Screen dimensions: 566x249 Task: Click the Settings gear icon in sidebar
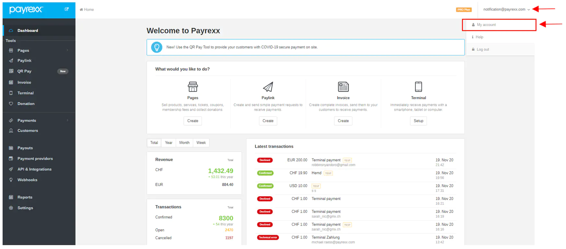point(11,208)
